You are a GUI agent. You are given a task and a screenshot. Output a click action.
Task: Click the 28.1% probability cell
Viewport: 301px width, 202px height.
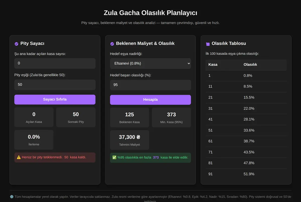click(264, 119)
